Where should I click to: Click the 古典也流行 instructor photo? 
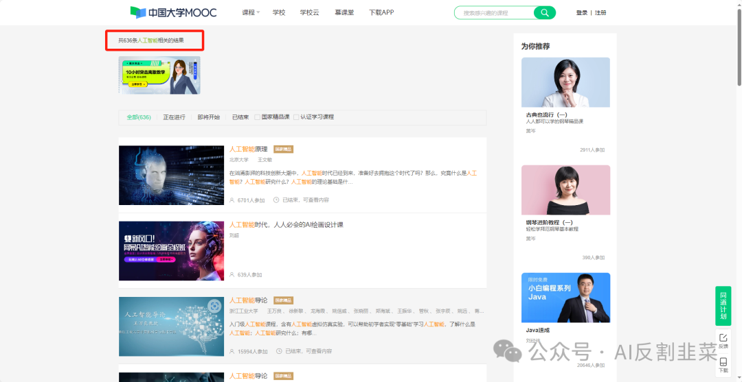pos(565,82)
